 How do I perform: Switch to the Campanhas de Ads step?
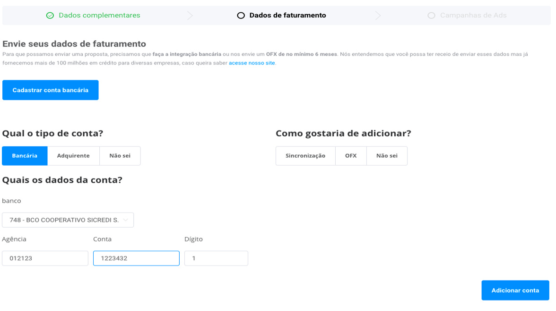(x=473, y=16)
